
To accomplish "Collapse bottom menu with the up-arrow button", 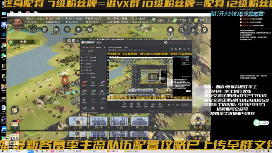I will (156, 126).
